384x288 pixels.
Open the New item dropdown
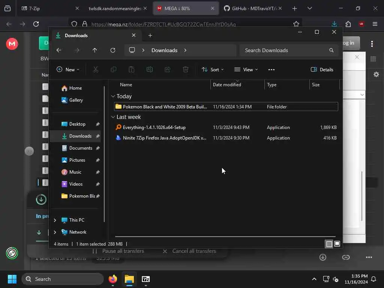click(x=68, y=69)
